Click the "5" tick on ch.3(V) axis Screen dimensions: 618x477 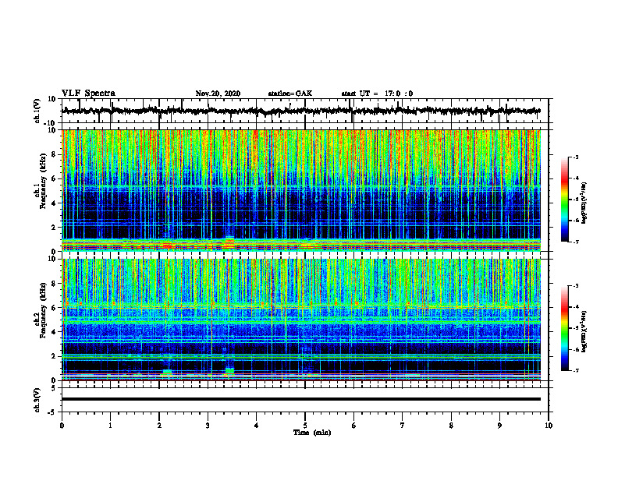[54, 388]
